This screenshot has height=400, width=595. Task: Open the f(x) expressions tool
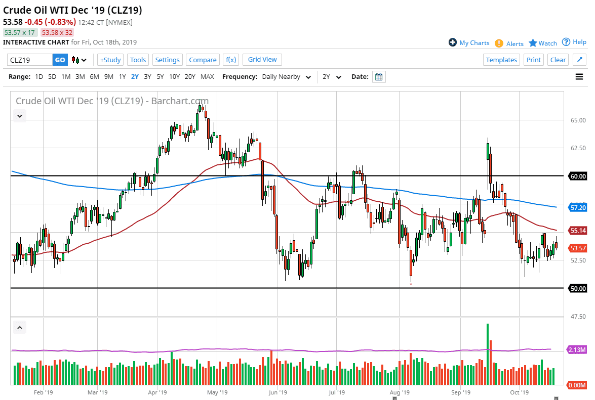231,60
